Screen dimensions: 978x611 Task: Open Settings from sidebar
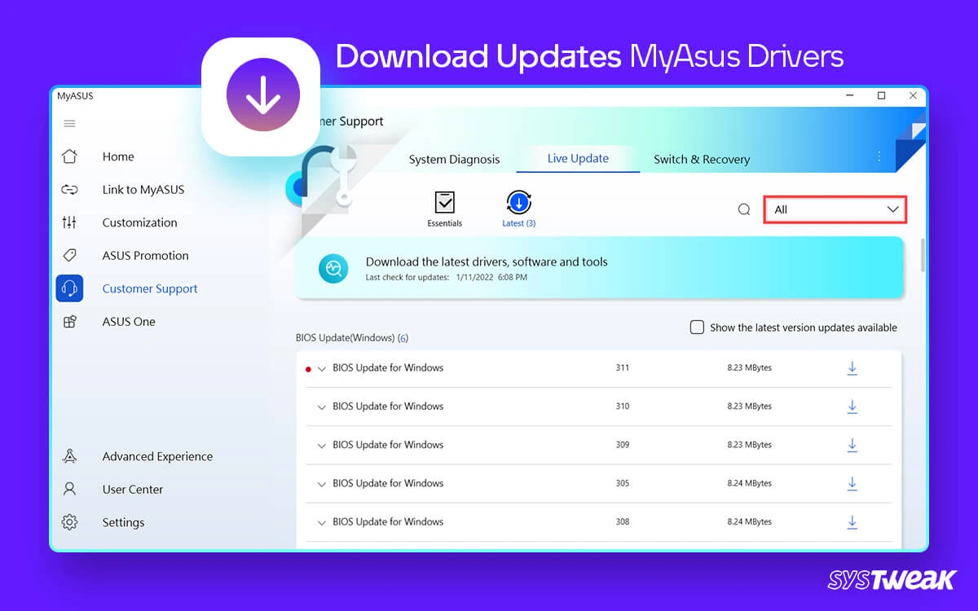click(123, 522)
